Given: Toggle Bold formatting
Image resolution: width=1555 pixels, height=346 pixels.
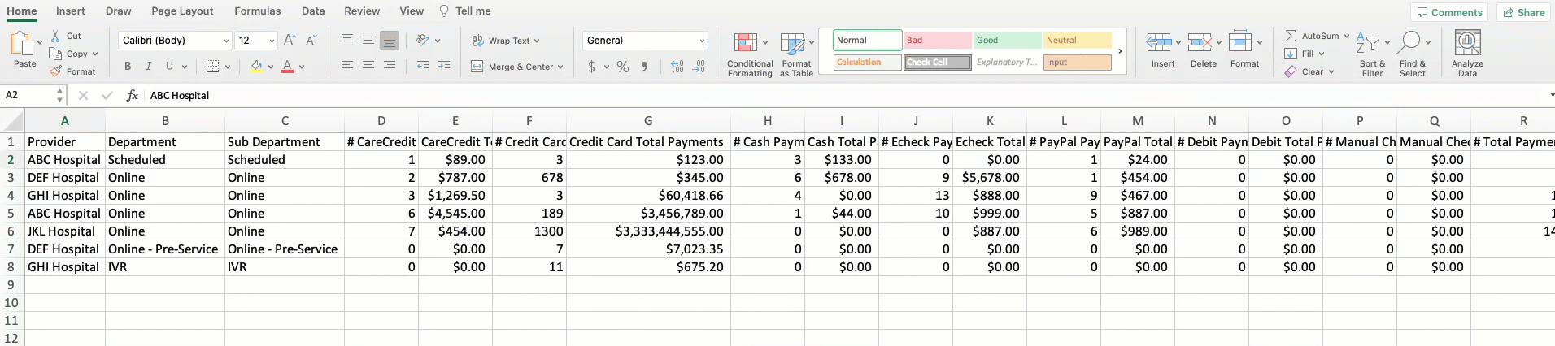Looking at the screenshot, I should click(x=128, y=67).
